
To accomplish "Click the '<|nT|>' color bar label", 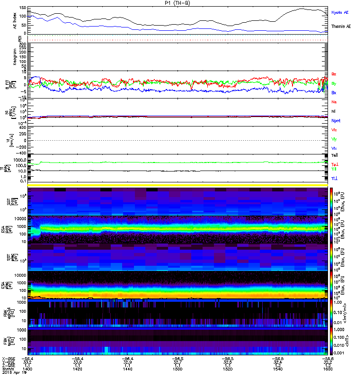I will click(347, 341).
